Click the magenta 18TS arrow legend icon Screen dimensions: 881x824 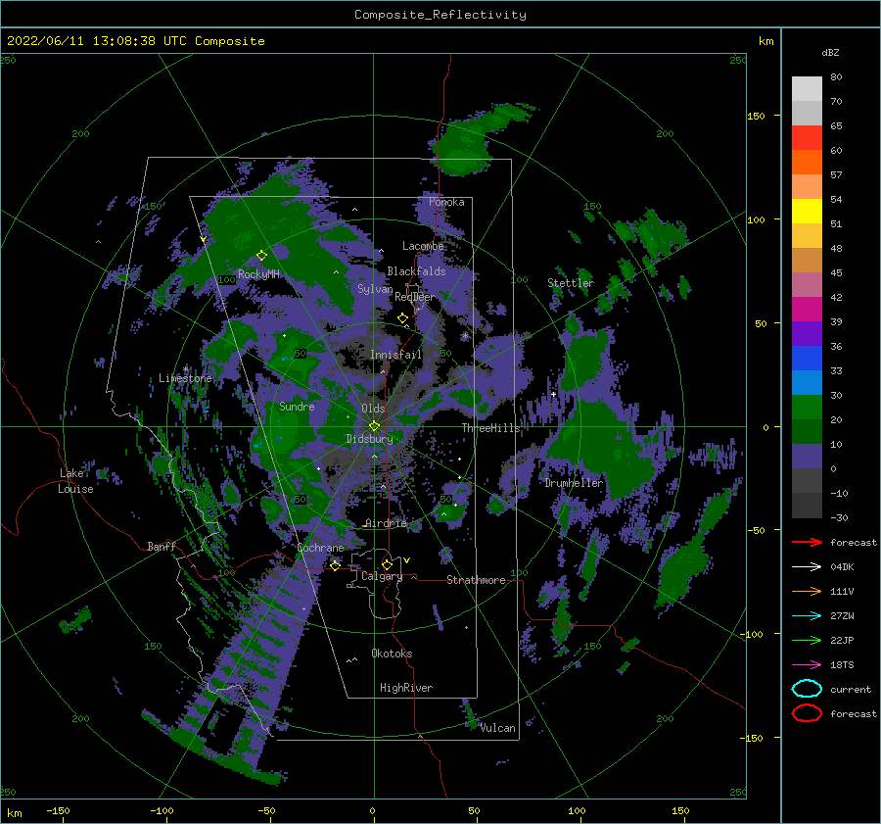[x=807, y=665]
